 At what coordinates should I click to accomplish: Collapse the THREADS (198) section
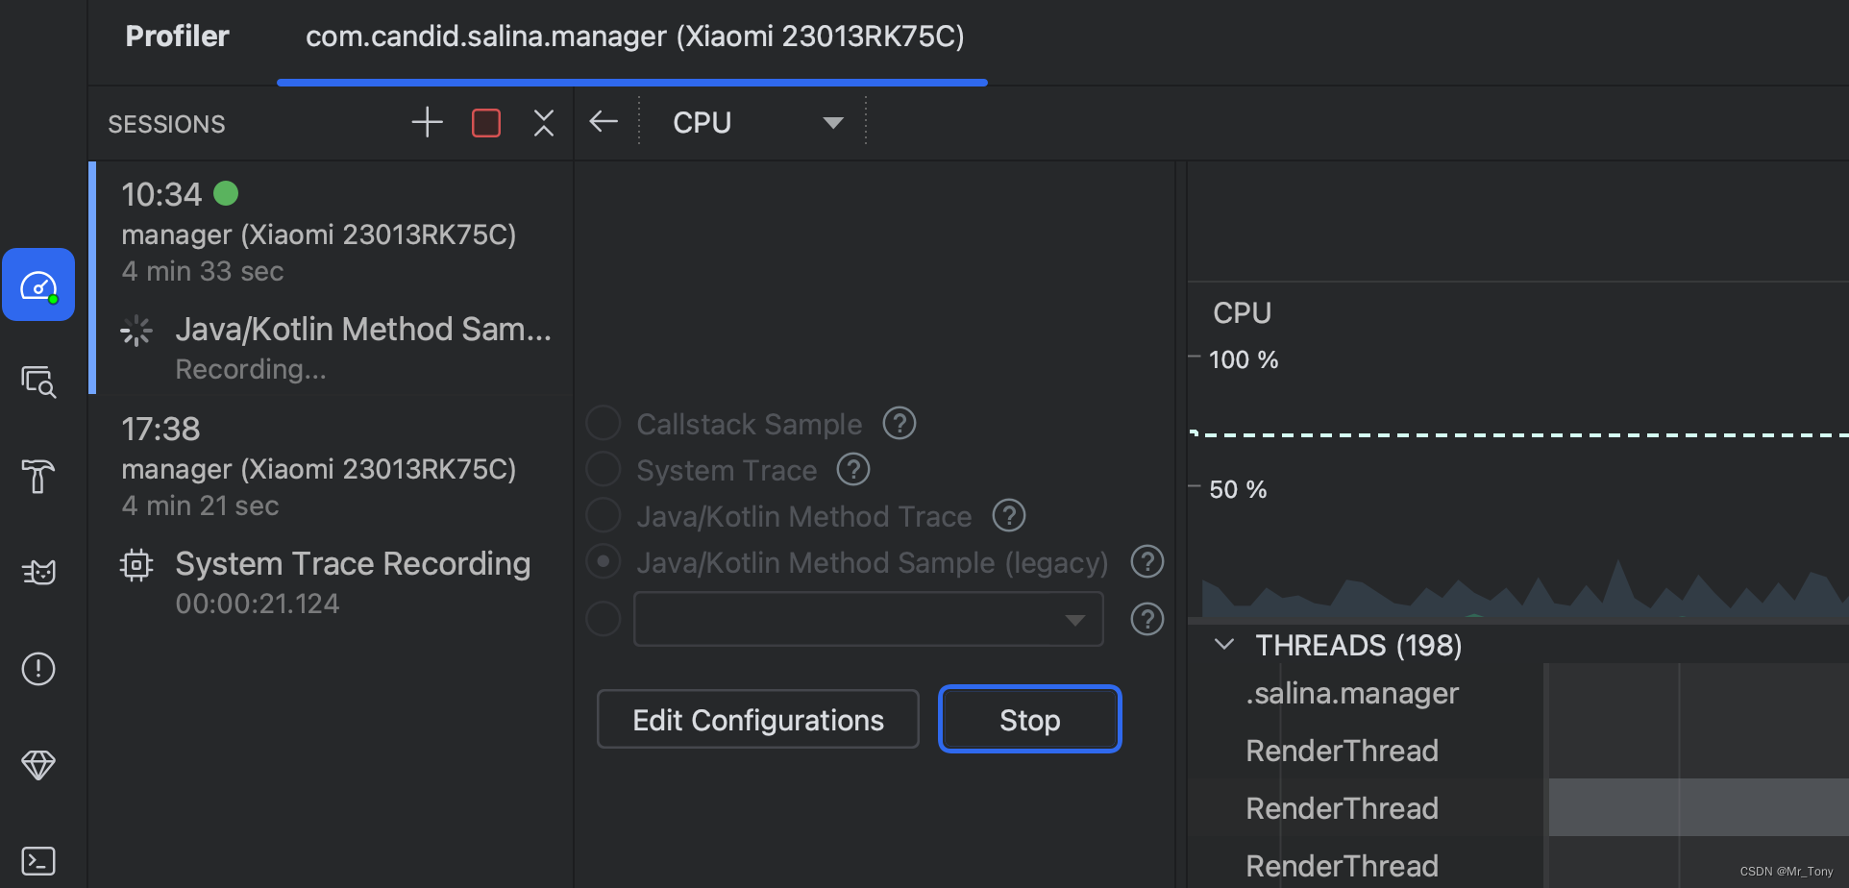point(1224,645)
